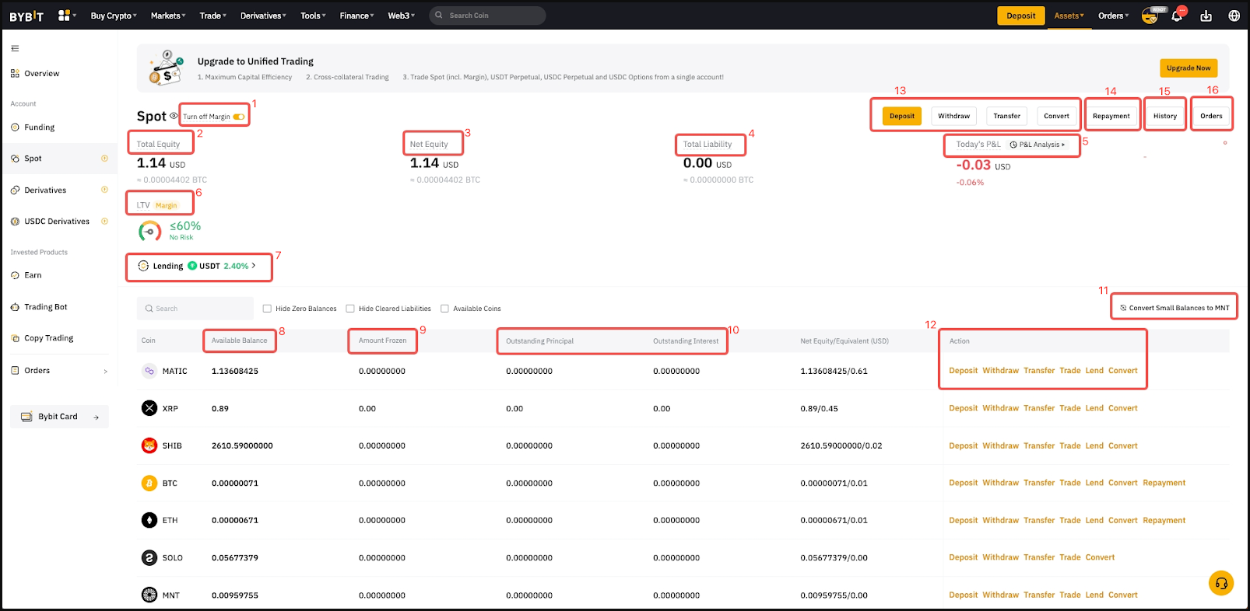This screenshot has height=611, width=1250.
Task: Click Convert Small Balances to MNT
Action: pyautogui.click(x=1174, y=308)
